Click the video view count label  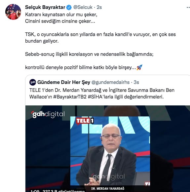coord(63,191)
